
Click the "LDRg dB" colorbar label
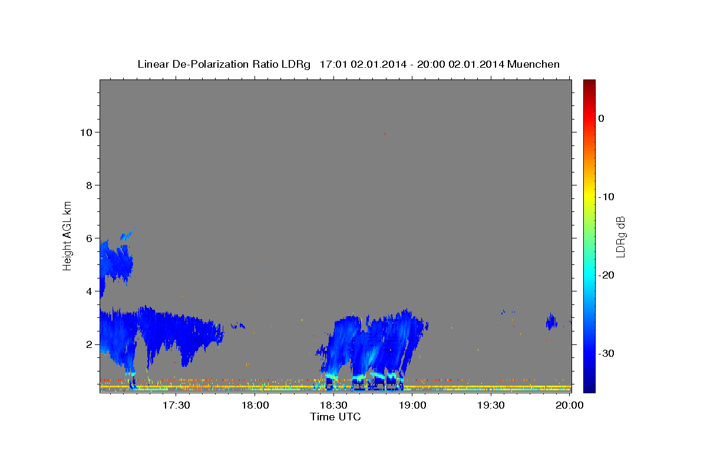pyautogui.click(x=620, y=236)
